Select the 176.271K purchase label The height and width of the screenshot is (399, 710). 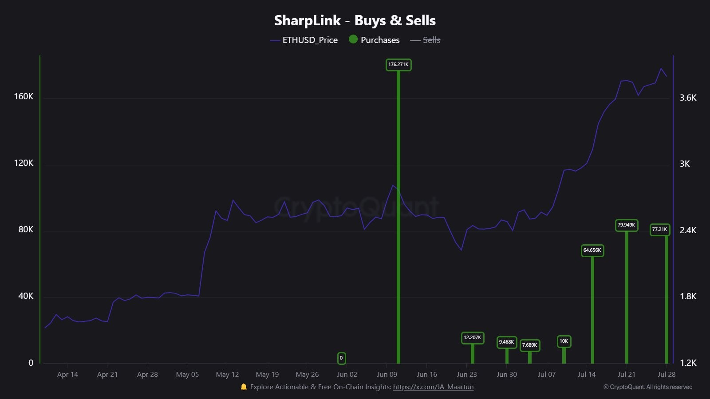click(x=398, y=65)
